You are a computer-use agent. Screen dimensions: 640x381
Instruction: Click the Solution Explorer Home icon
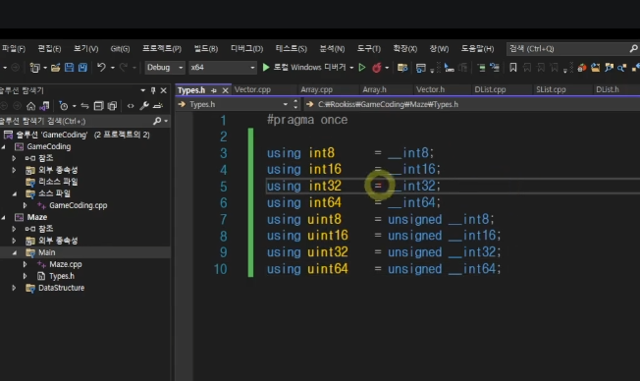coord(30,106)
